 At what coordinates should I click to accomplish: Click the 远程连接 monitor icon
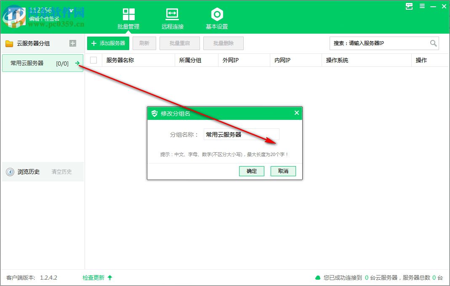point(172,14)
